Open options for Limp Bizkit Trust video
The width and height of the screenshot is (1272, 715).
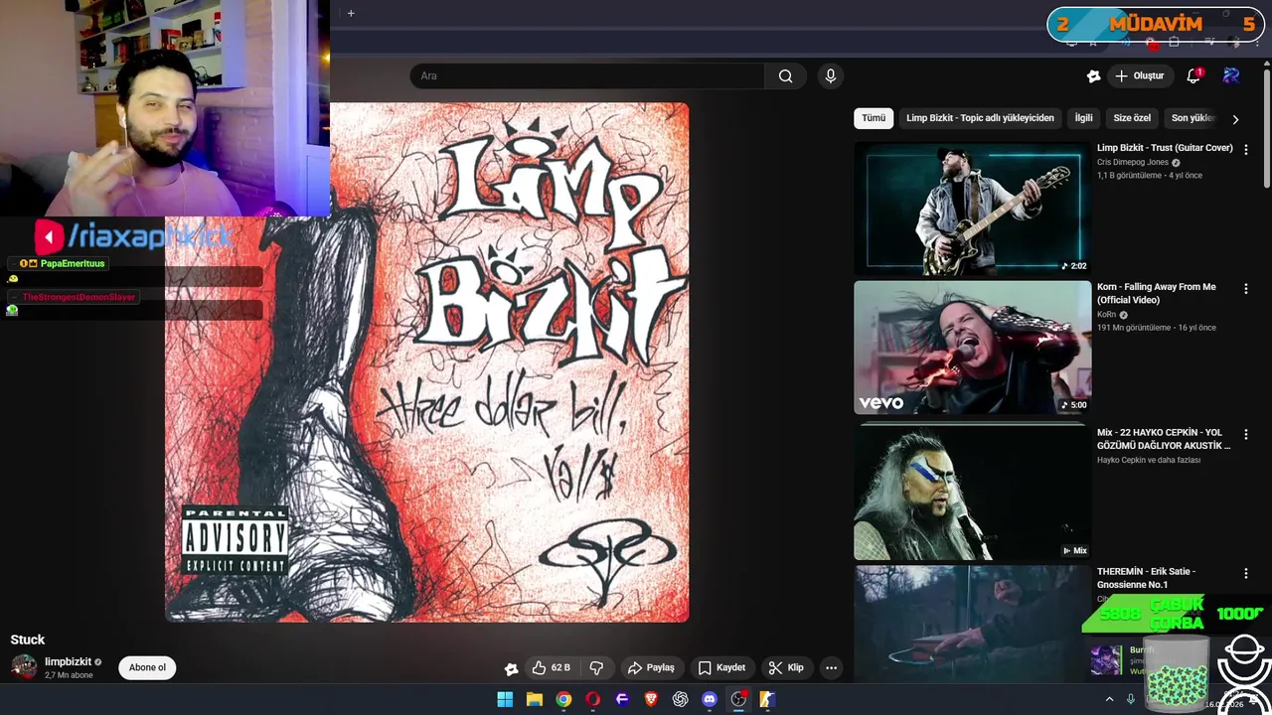pos(1246,149)
